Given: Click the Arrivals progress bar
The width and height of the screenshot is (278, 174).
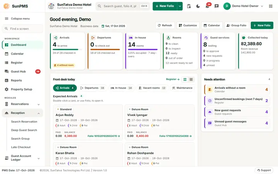Looking at the screenshot, I should click(67, 49).
